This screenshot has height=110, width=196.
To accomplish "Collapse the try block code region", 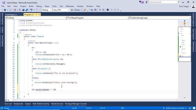I will tap(19, 48).
